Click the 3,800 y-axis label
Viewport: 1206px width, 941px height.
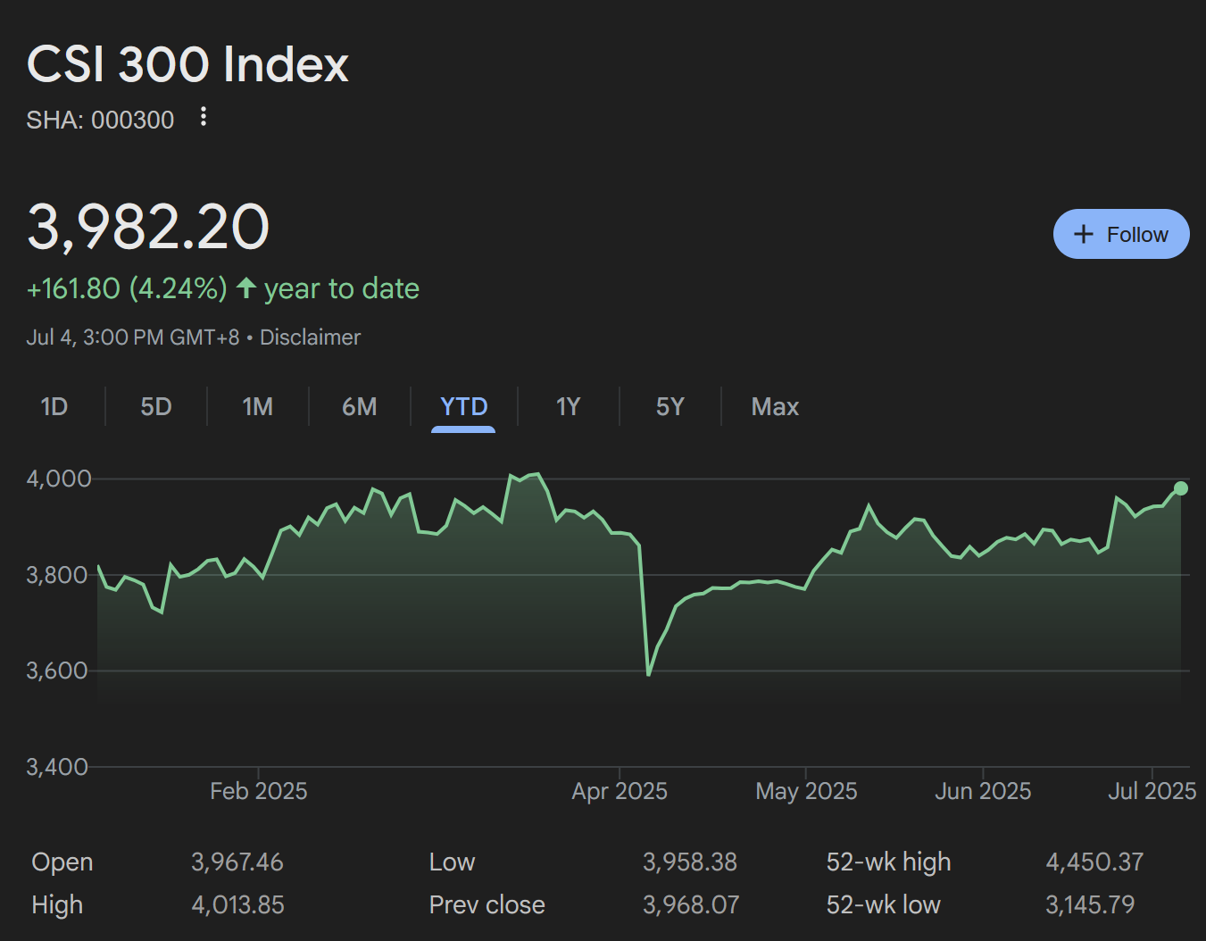(x=57, y=575)
